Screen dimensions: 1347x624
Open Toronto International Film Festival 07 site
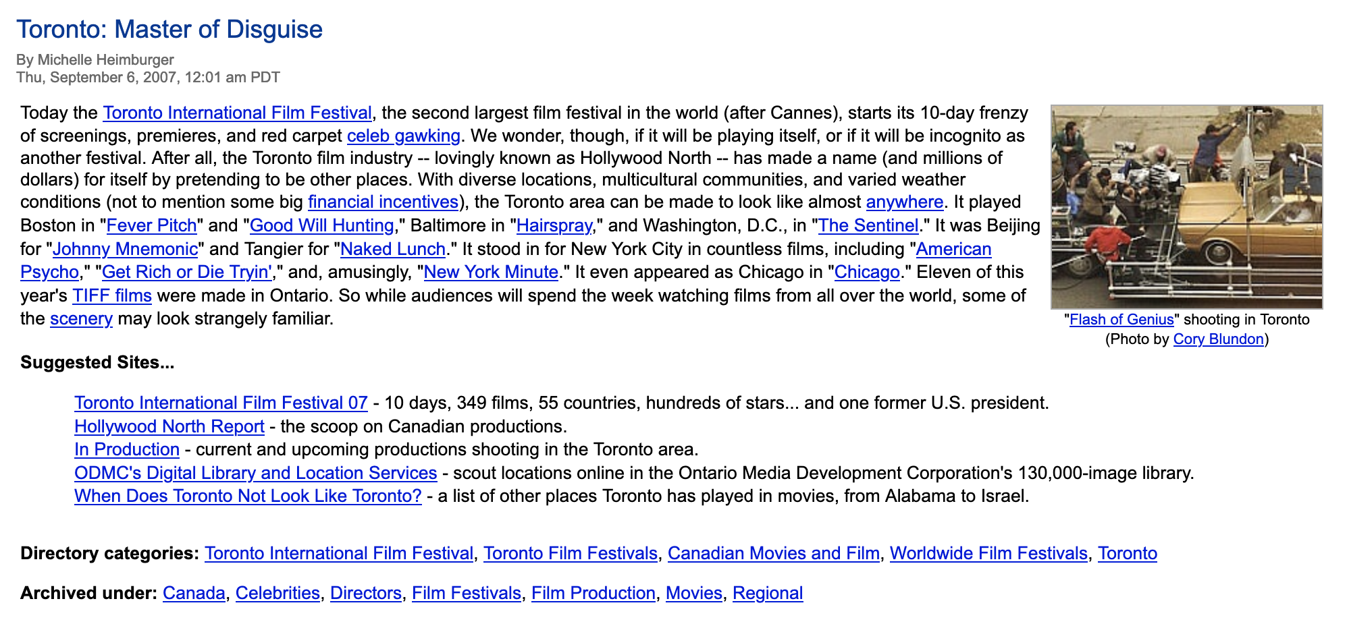(x=221, y=403)
